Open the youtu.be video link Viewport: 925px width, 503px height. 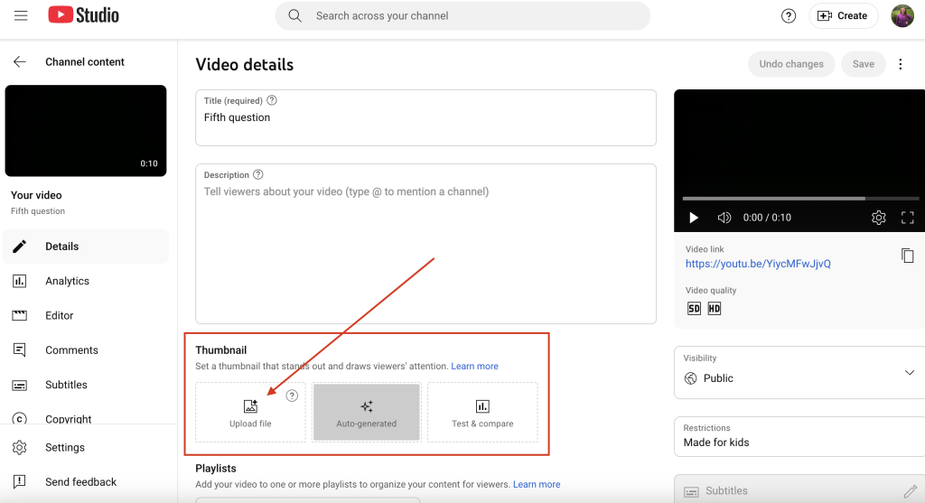(x=757, y=264)
